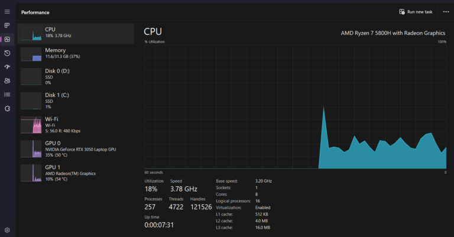Click the 4.0 MB L2 cache value
The width and height of the screenshot is (454, 237).
pos(261,221)
